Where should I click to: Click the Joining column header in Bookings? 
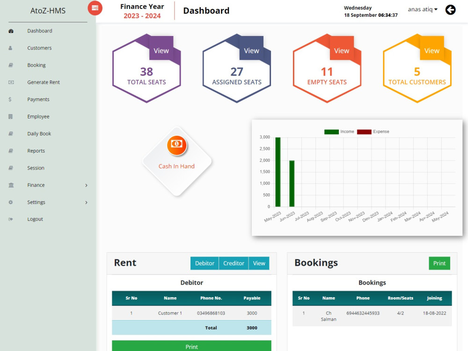click(435, 298)
